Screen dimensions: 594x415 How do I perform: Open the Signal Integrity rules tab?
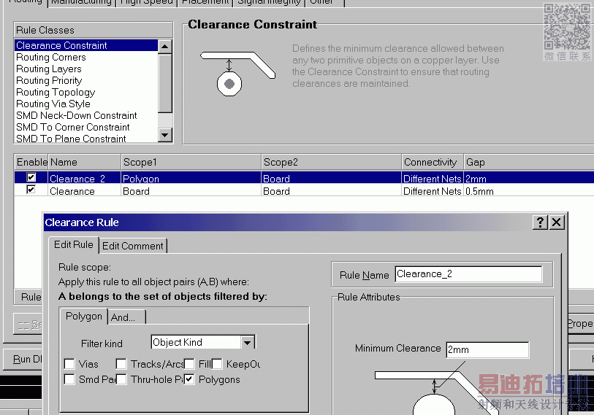269,3
